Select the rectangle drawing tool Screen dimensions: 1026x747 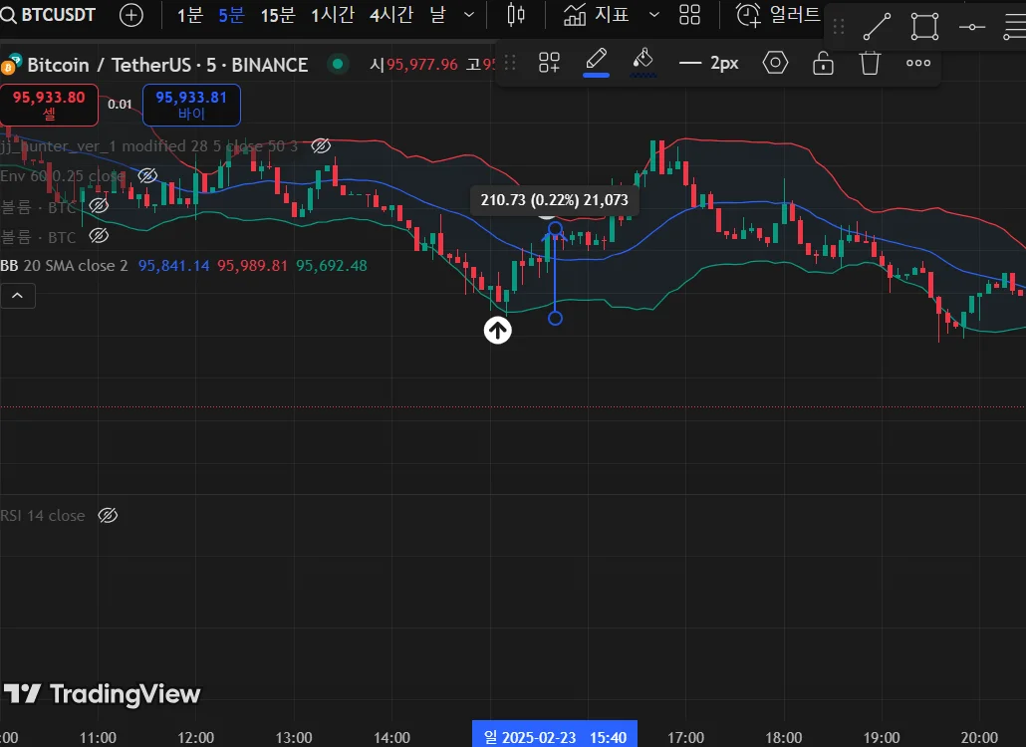coord(924,27)
